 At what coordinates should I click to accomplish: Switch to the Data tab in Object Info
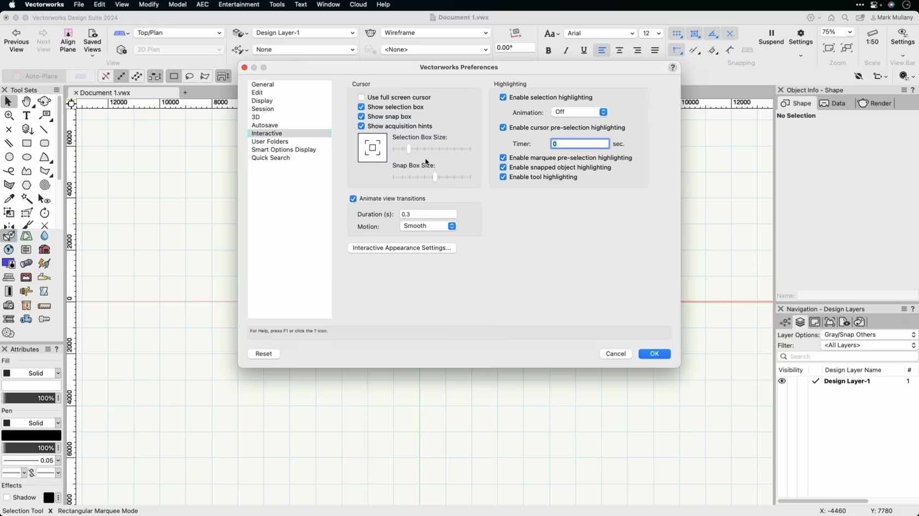(833, 103)
